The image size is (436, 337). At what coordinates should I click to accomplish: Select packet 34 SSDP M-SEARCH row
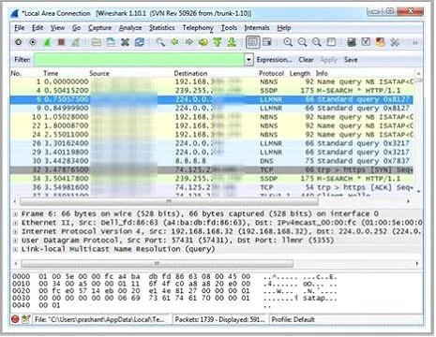[x=212, y=179]
